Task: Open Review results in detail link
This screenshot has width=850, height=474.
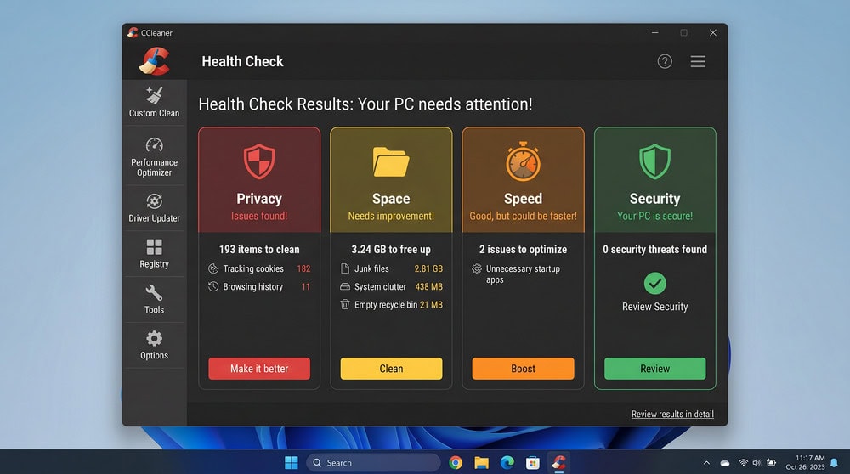Action: click(672, 414)
